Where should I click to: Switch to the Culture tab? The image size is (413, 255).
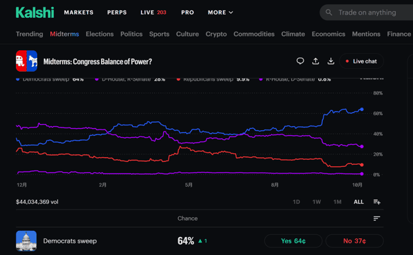tap(187, 34)
